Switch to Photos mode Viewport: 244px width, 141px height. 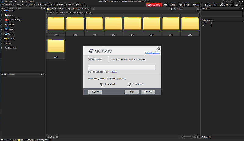(x=184, y=5)
